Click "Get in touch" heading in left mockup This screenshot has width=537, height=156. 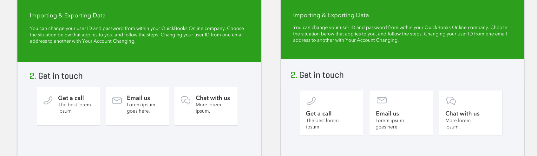coord(60,76)
